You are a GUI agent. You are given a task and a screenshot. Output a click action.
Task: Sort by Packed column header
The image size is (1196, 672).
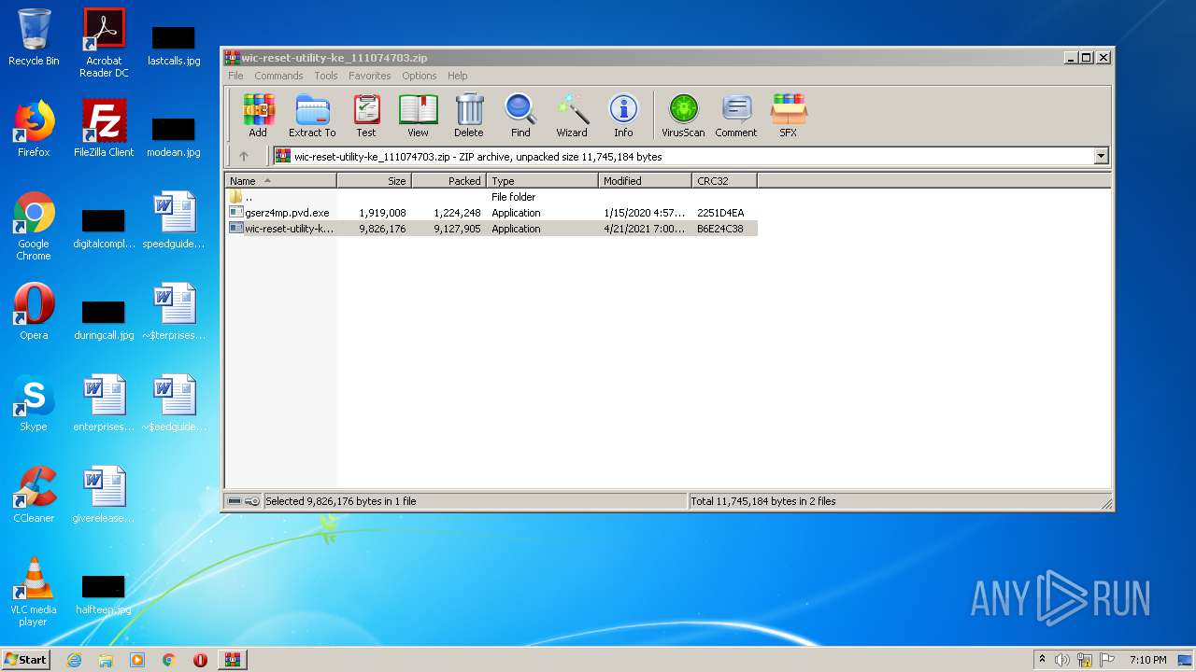pos(449,181)
